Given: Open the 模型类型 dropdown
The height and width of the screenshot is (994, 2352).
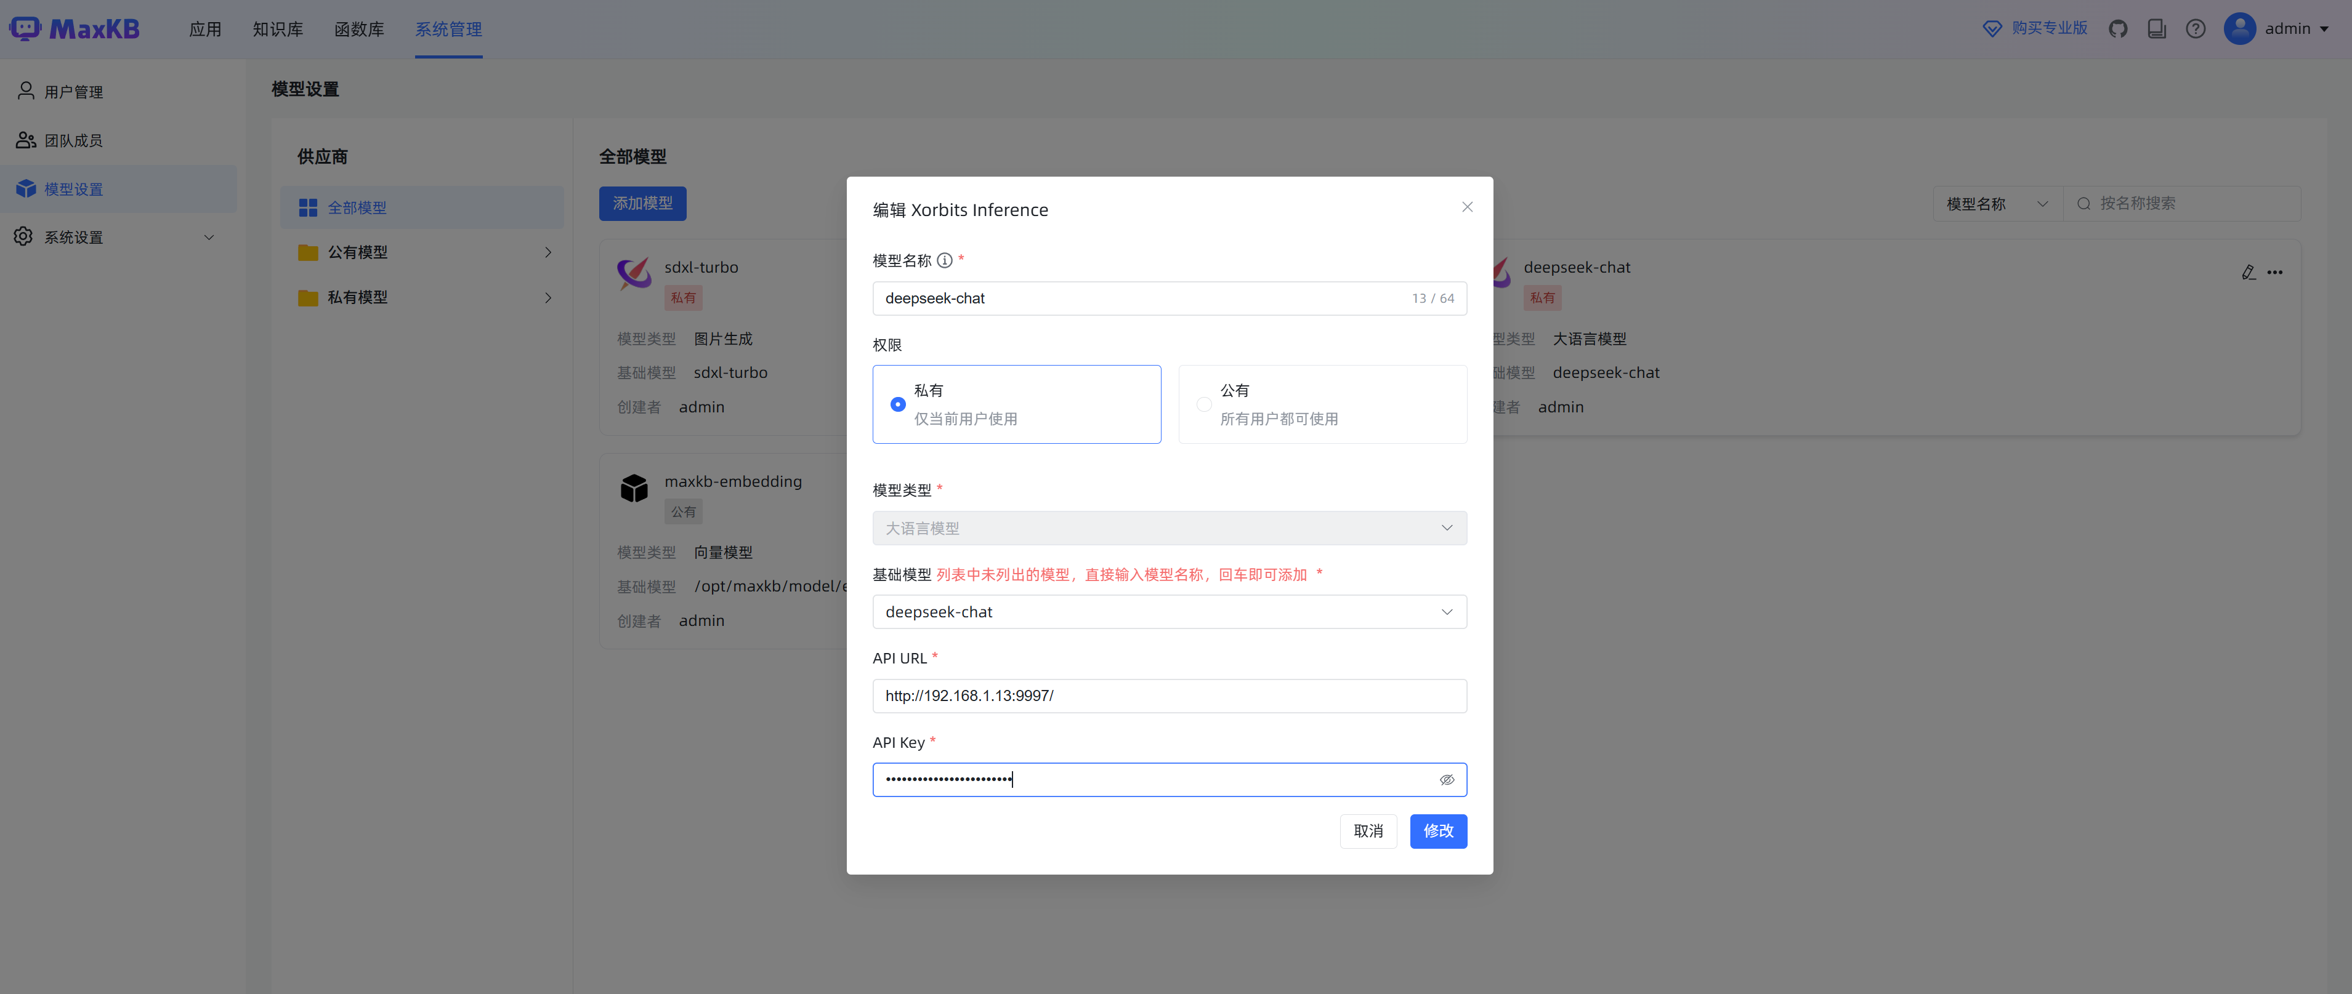Looking at the screenshot, I should (x=1170, y=529).
